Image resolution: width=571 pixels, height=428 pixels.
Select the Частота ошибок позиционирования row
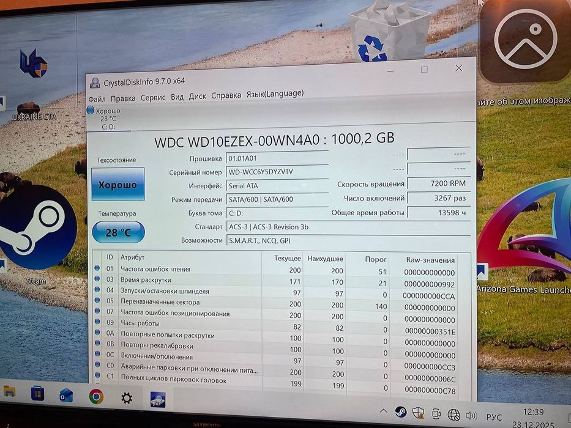(275, 315)
